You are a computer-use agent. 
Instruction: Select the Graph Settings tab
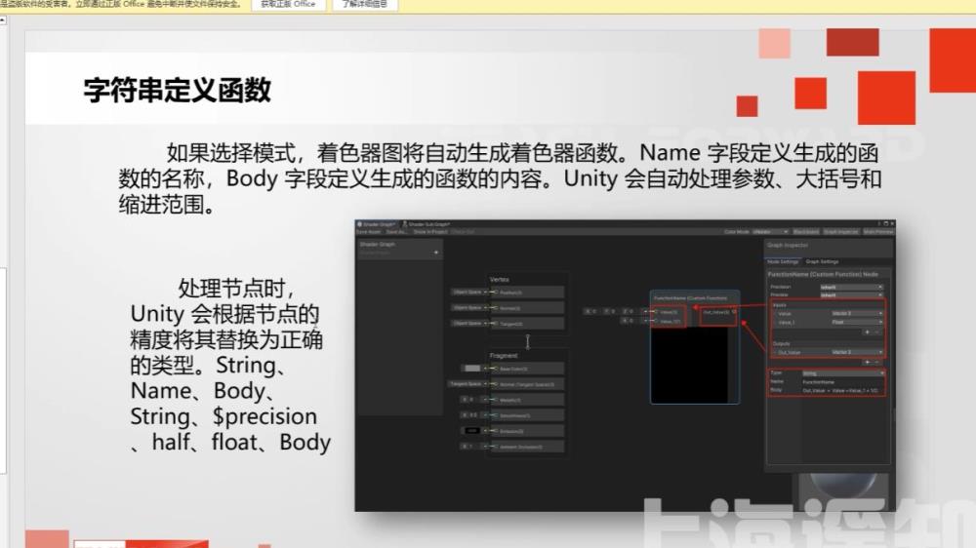point(822,262)
